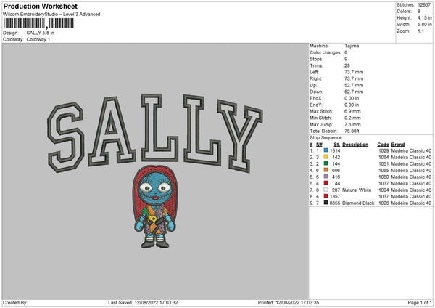Click the 'EndX:' label
The width and height of the screenshot is (435, 308).
click(x=316, y=98)
